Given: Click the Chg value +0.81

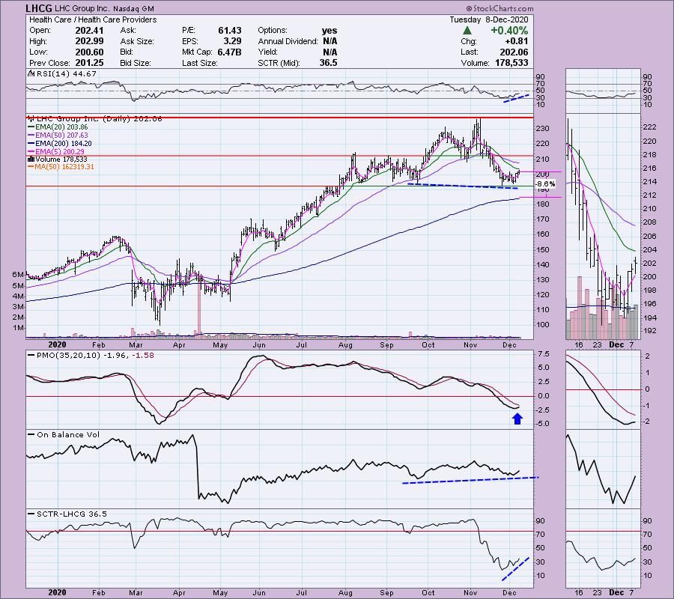Looking at the screenshot, I should [517, 41].
